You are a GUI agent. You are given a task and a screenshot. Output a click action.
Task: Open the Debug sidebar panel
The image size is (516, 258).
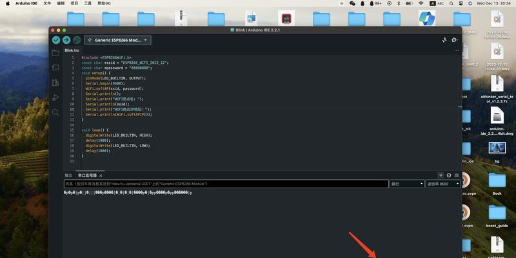tap(55, 98)
